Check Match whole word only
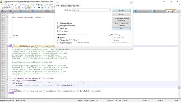Screen dimensions: 181x102 [x=59, y=26]
